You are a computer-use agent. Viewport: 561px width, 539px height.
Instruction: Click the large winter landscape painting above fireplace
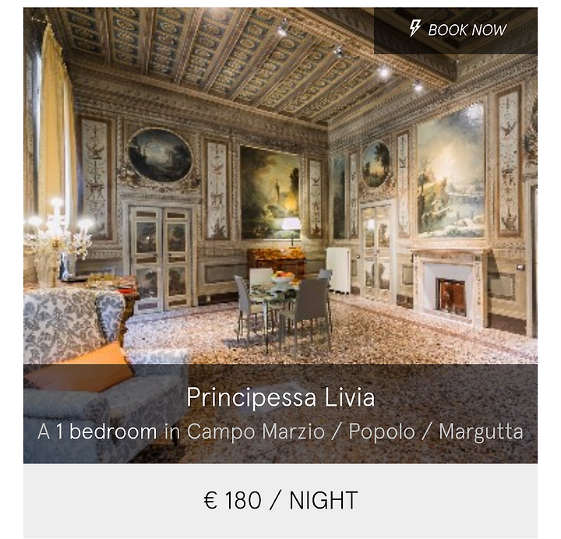pos(451,171)
